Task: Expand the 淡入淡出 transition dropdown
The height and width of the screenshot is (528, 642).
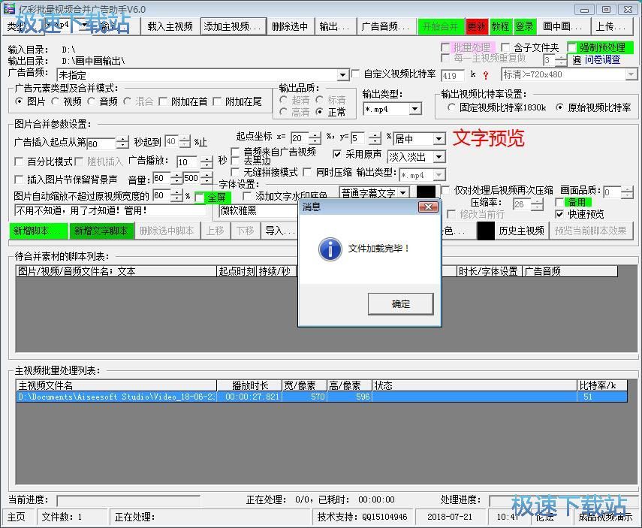Action: tap(439, 157)
